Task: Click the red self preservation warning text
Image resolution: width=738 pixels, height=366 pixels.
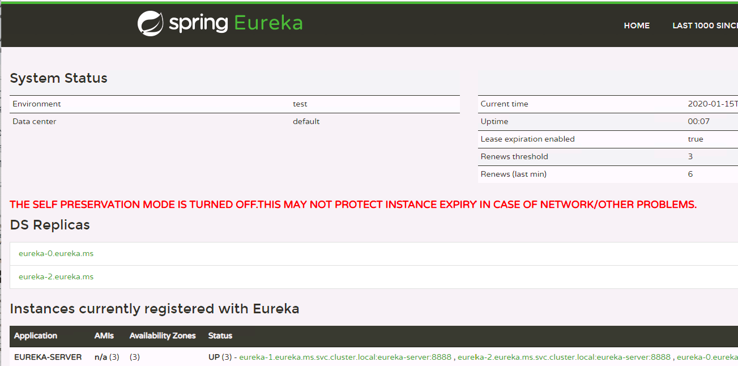Action: [x=353, y=205]
